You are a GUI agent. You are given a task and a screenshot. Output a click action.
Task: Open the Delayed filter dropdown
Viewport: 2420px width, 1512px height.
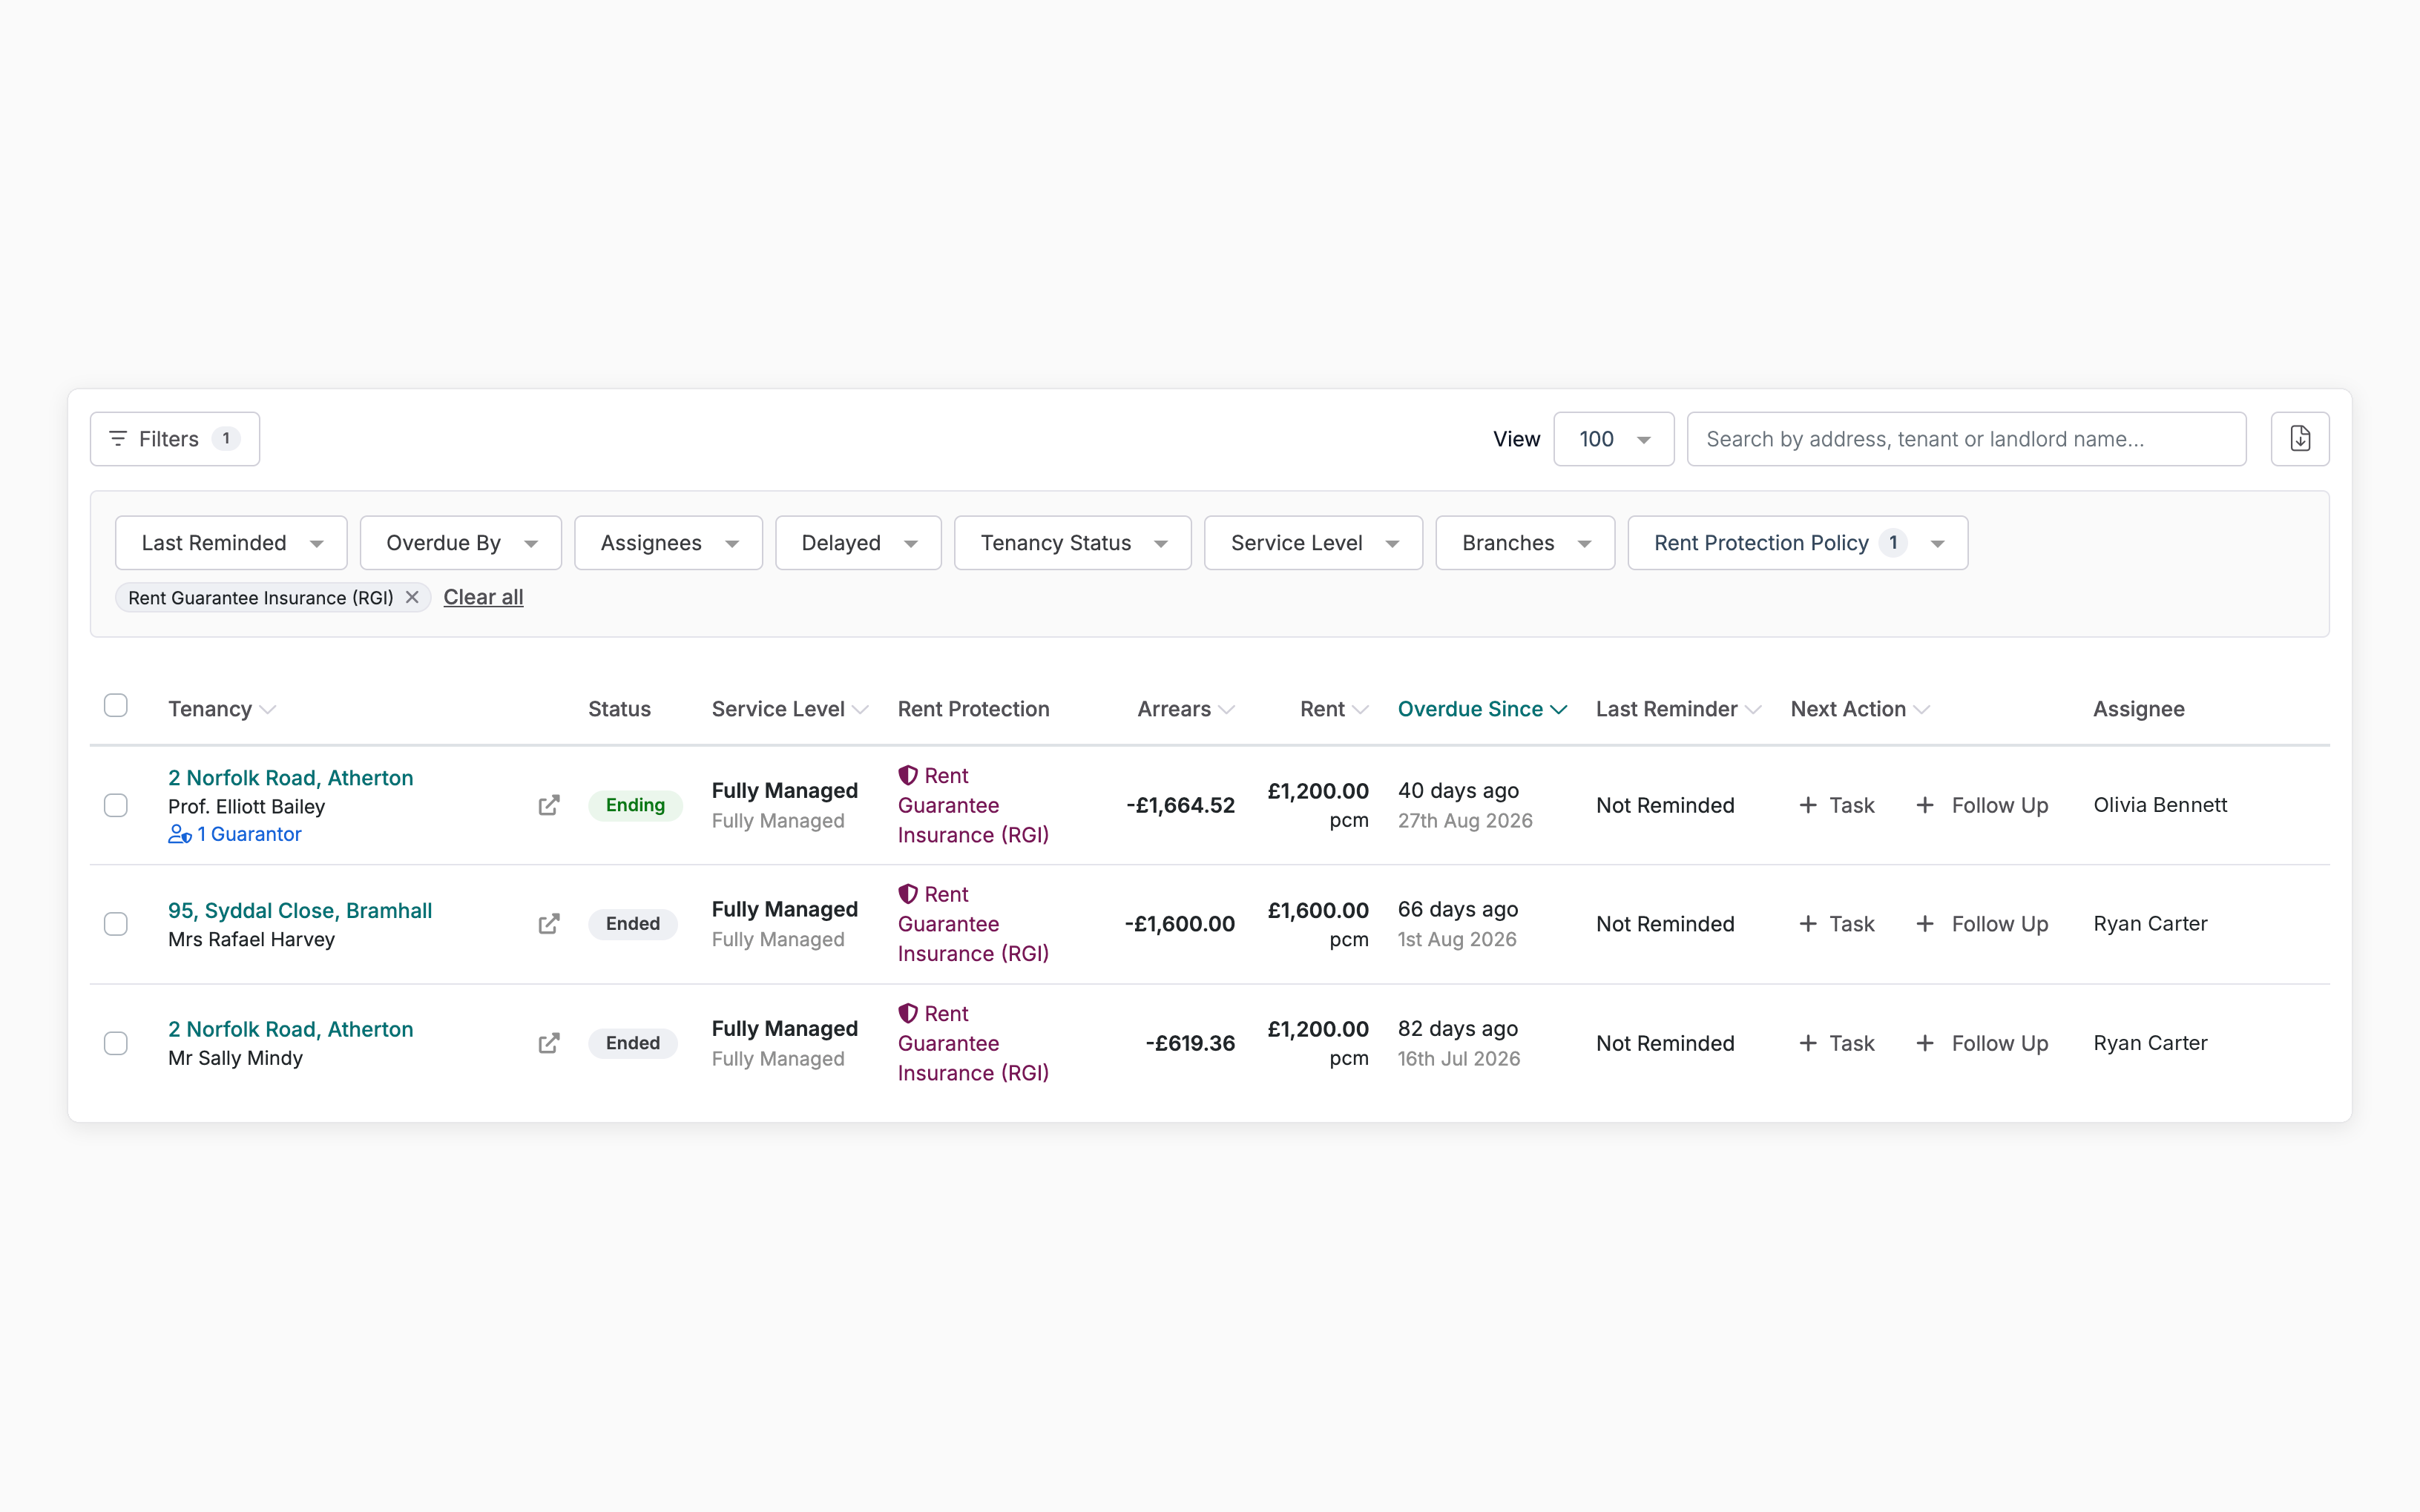point(858,543)
